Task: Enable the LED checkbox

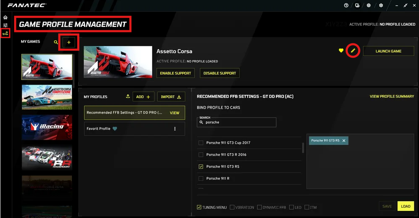Action: pos(292,207)
